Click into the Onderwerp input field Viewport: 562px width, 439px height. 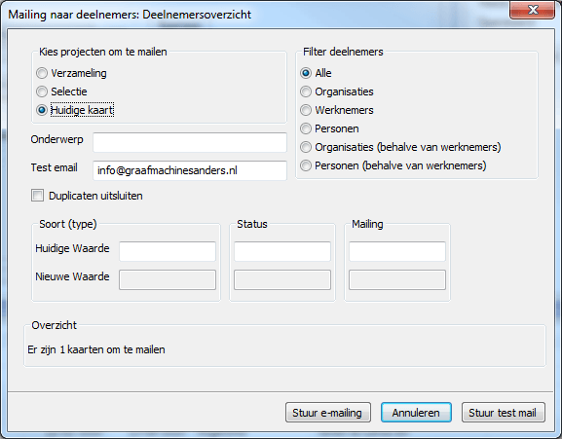190,142
